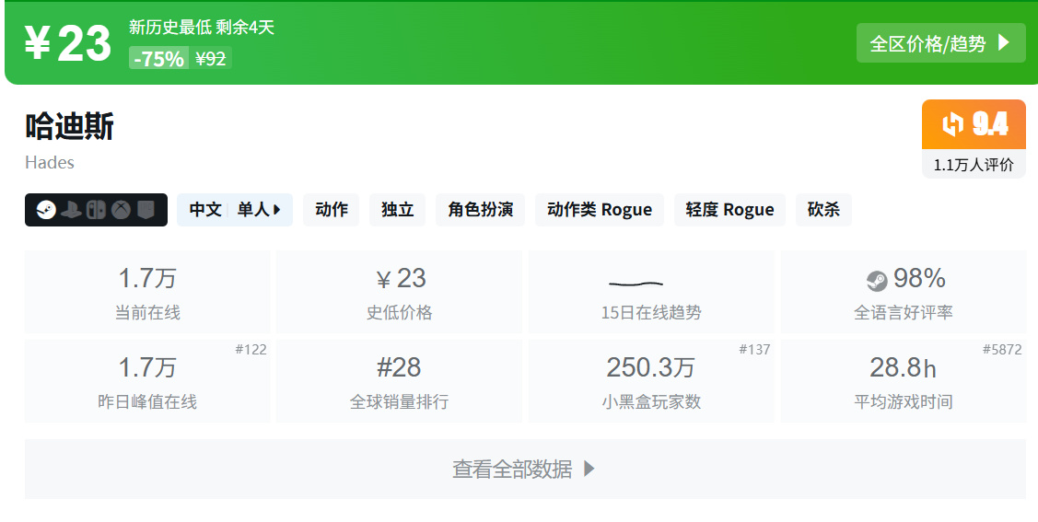1038x522 pixels.
Task: Click the #122 rank label
Action: tap(251, 349)
